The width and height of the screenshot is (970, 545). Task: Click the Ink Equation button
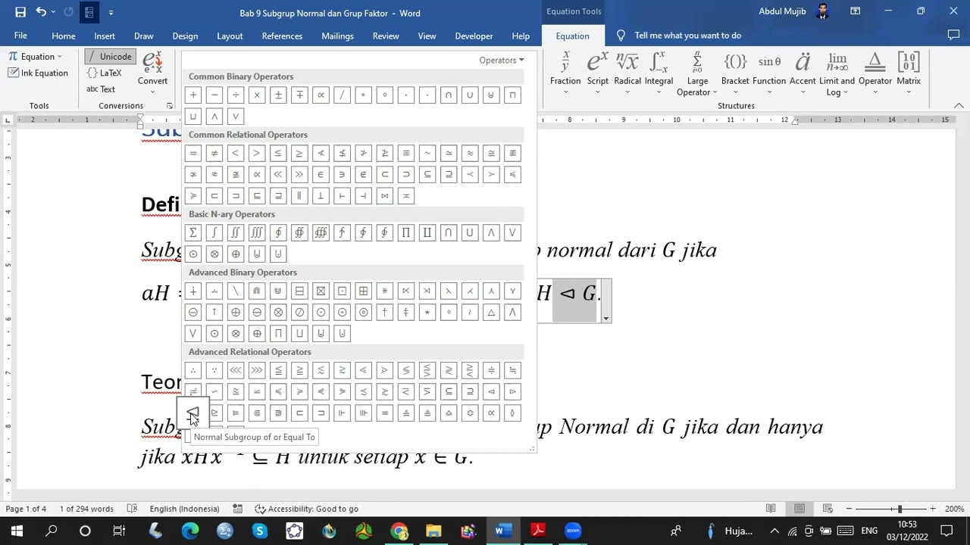(x=38, y=73)
